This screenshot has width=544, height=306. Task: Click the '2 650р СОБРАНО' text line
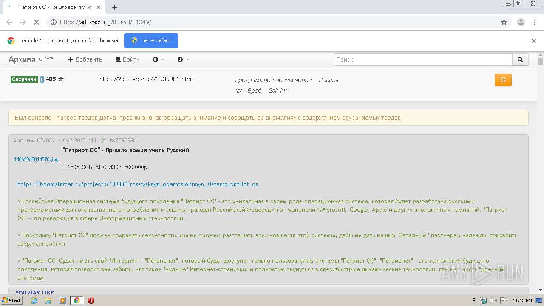point(105,167)
